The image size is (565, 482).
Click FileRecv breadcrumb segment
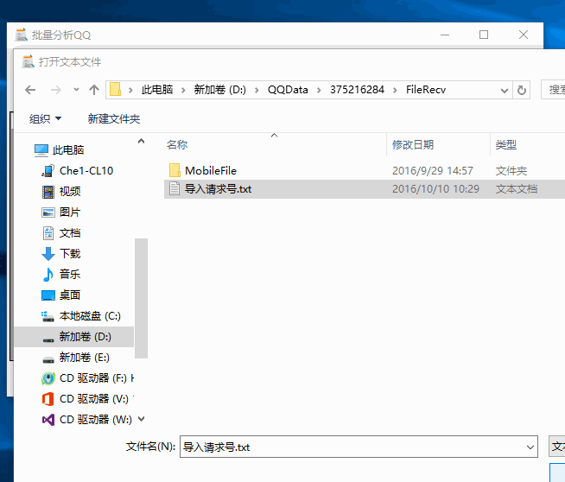[x=426, y=90]
